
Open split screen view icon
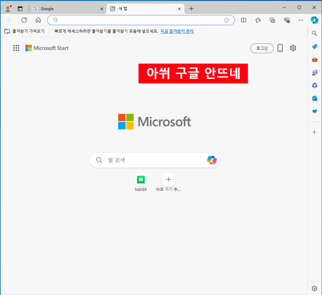[243, 20]
